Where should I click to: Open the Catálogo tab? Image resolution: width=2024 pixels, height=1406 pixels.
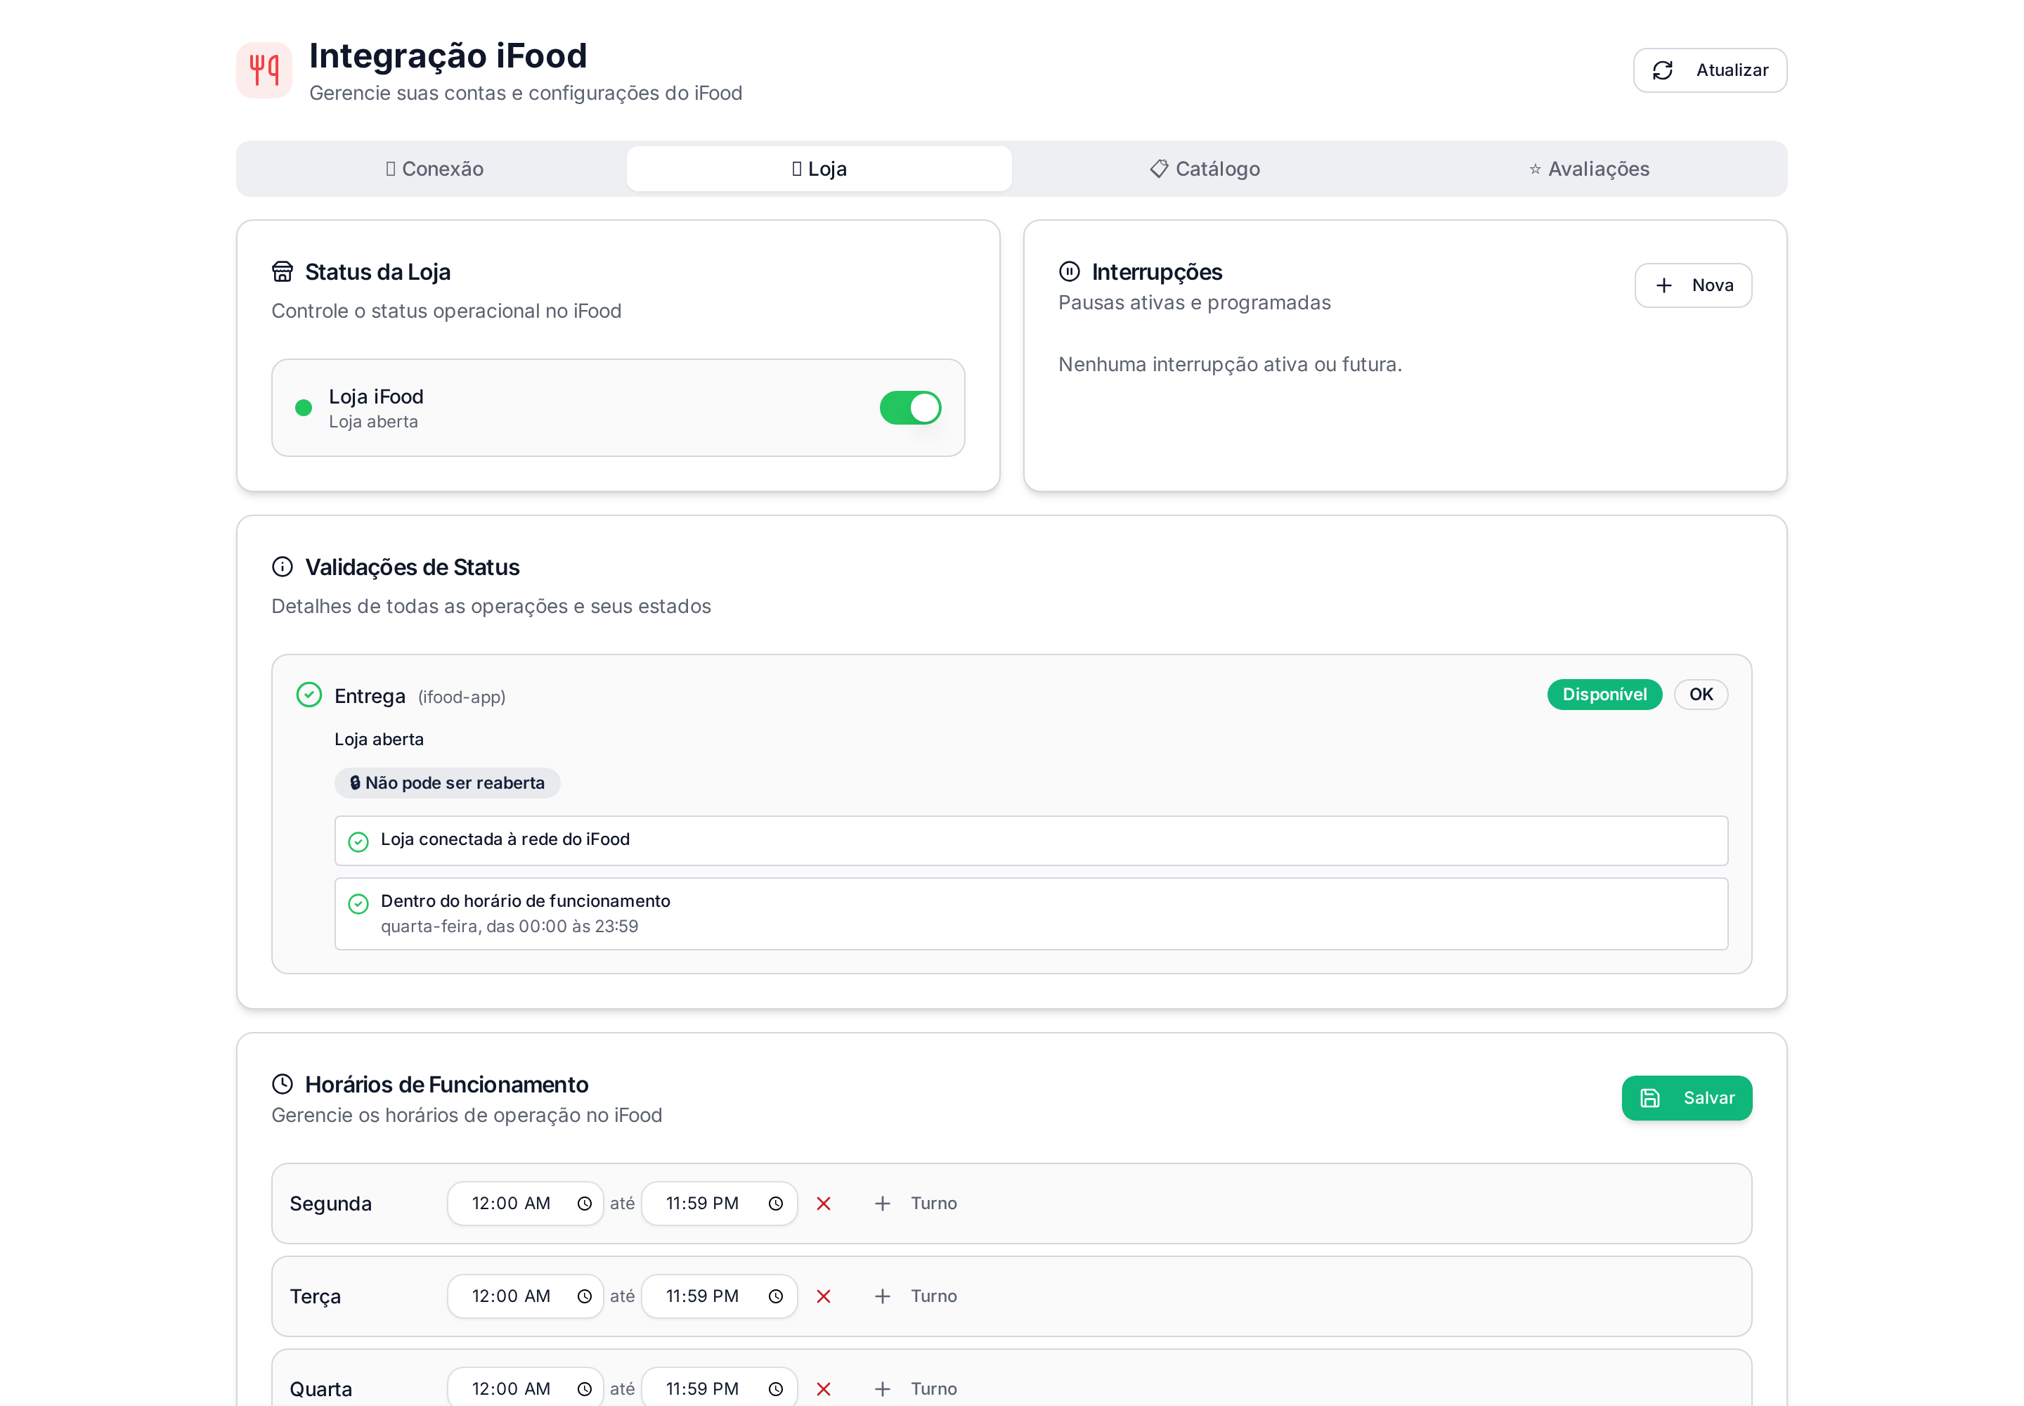tap(1204, 168)
